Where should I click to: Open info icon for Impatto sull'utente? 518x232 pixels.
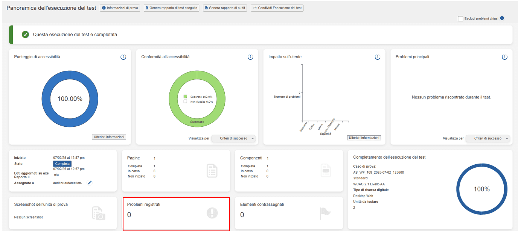[x=378, y=57]
